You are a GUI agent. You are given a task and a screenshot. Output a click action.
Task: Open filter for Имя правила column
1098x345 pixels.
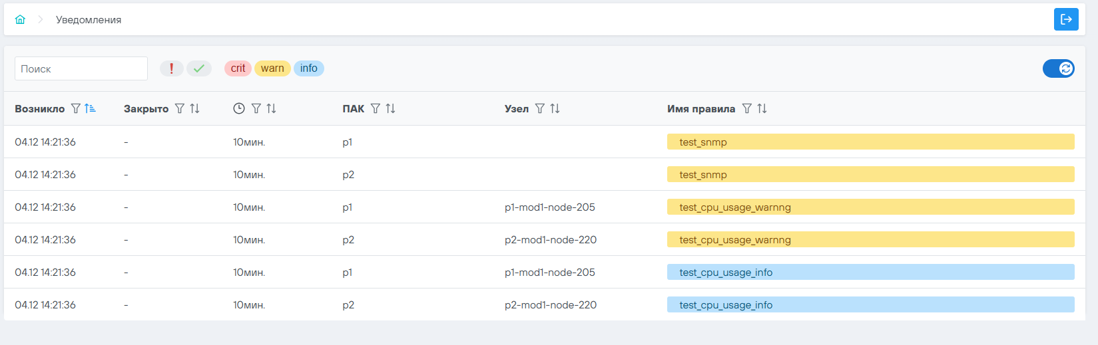pyautogui.click(x=747, y=108)
